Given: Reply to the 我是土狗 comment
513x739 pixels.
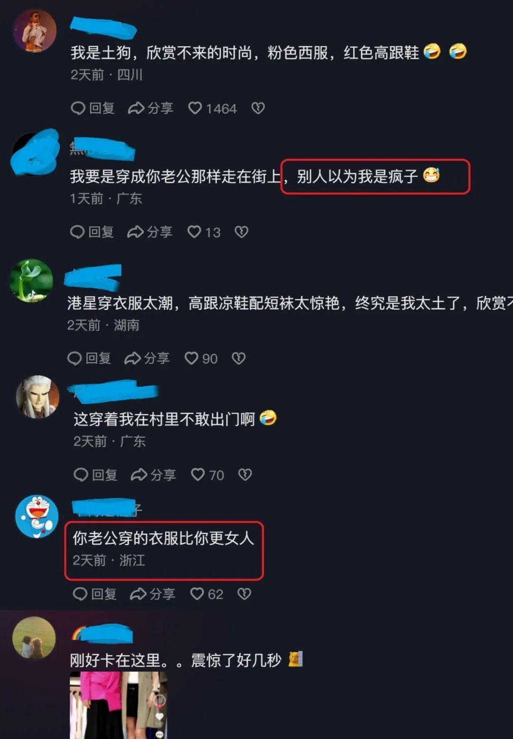Looking at the screenshot, I should [x=93, y=108].
